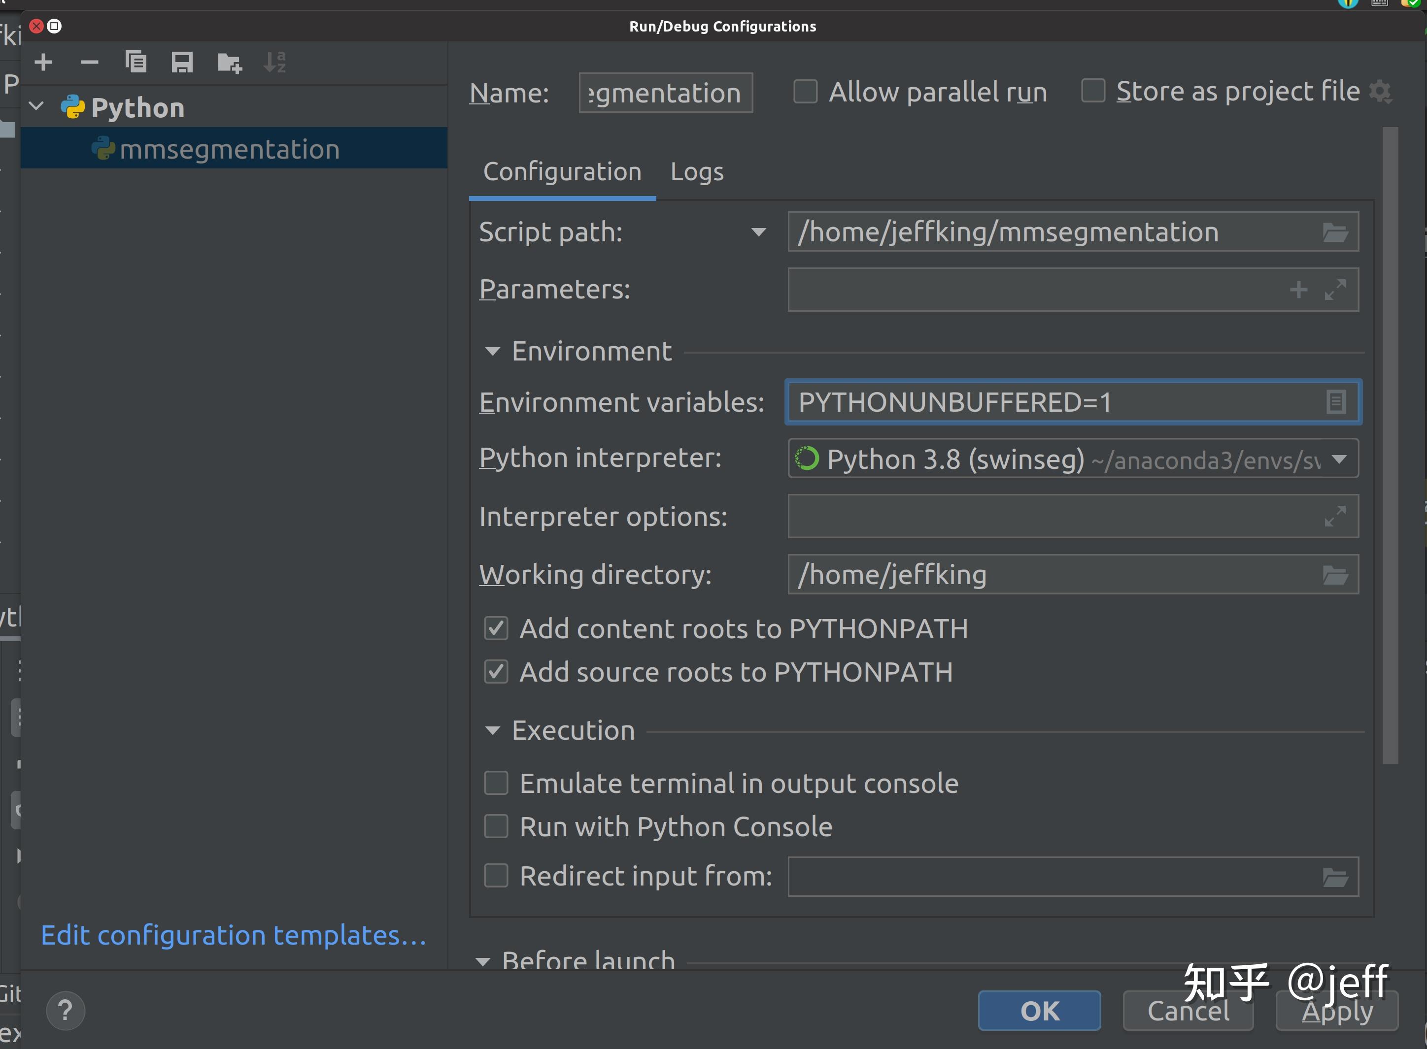Click the vertical scrollbar of the settings pane

tap(1390, 446)
